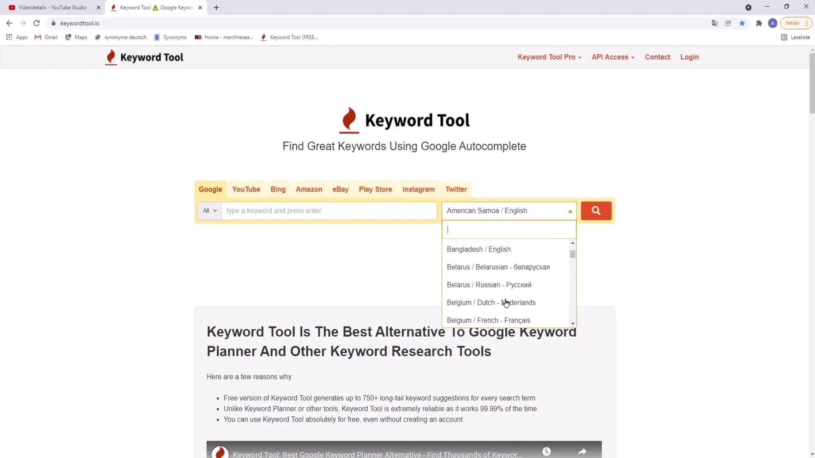Switch to the Play Store tab
Screen dimensions: 815x458
[375, 190]
